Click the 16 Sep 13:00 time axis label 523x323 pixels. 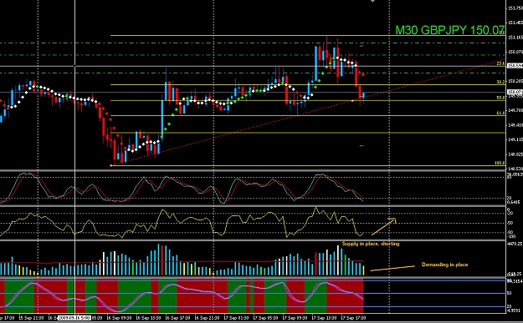coord(148,318)
